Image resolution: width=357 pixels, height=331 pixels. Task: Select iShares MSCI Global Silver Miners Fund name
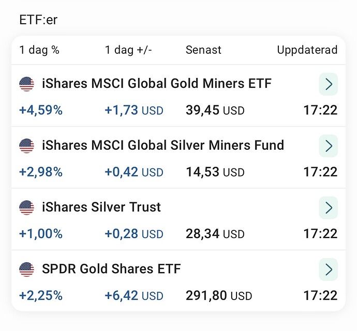(x=163, y=145)
